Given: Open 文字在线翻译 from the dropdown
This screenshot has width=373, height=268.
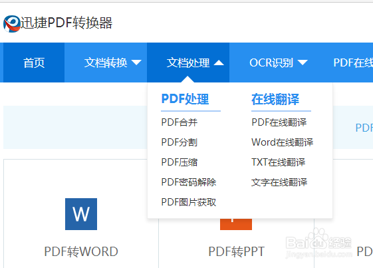Looking at the screenshot, I should tap(279, 182).
